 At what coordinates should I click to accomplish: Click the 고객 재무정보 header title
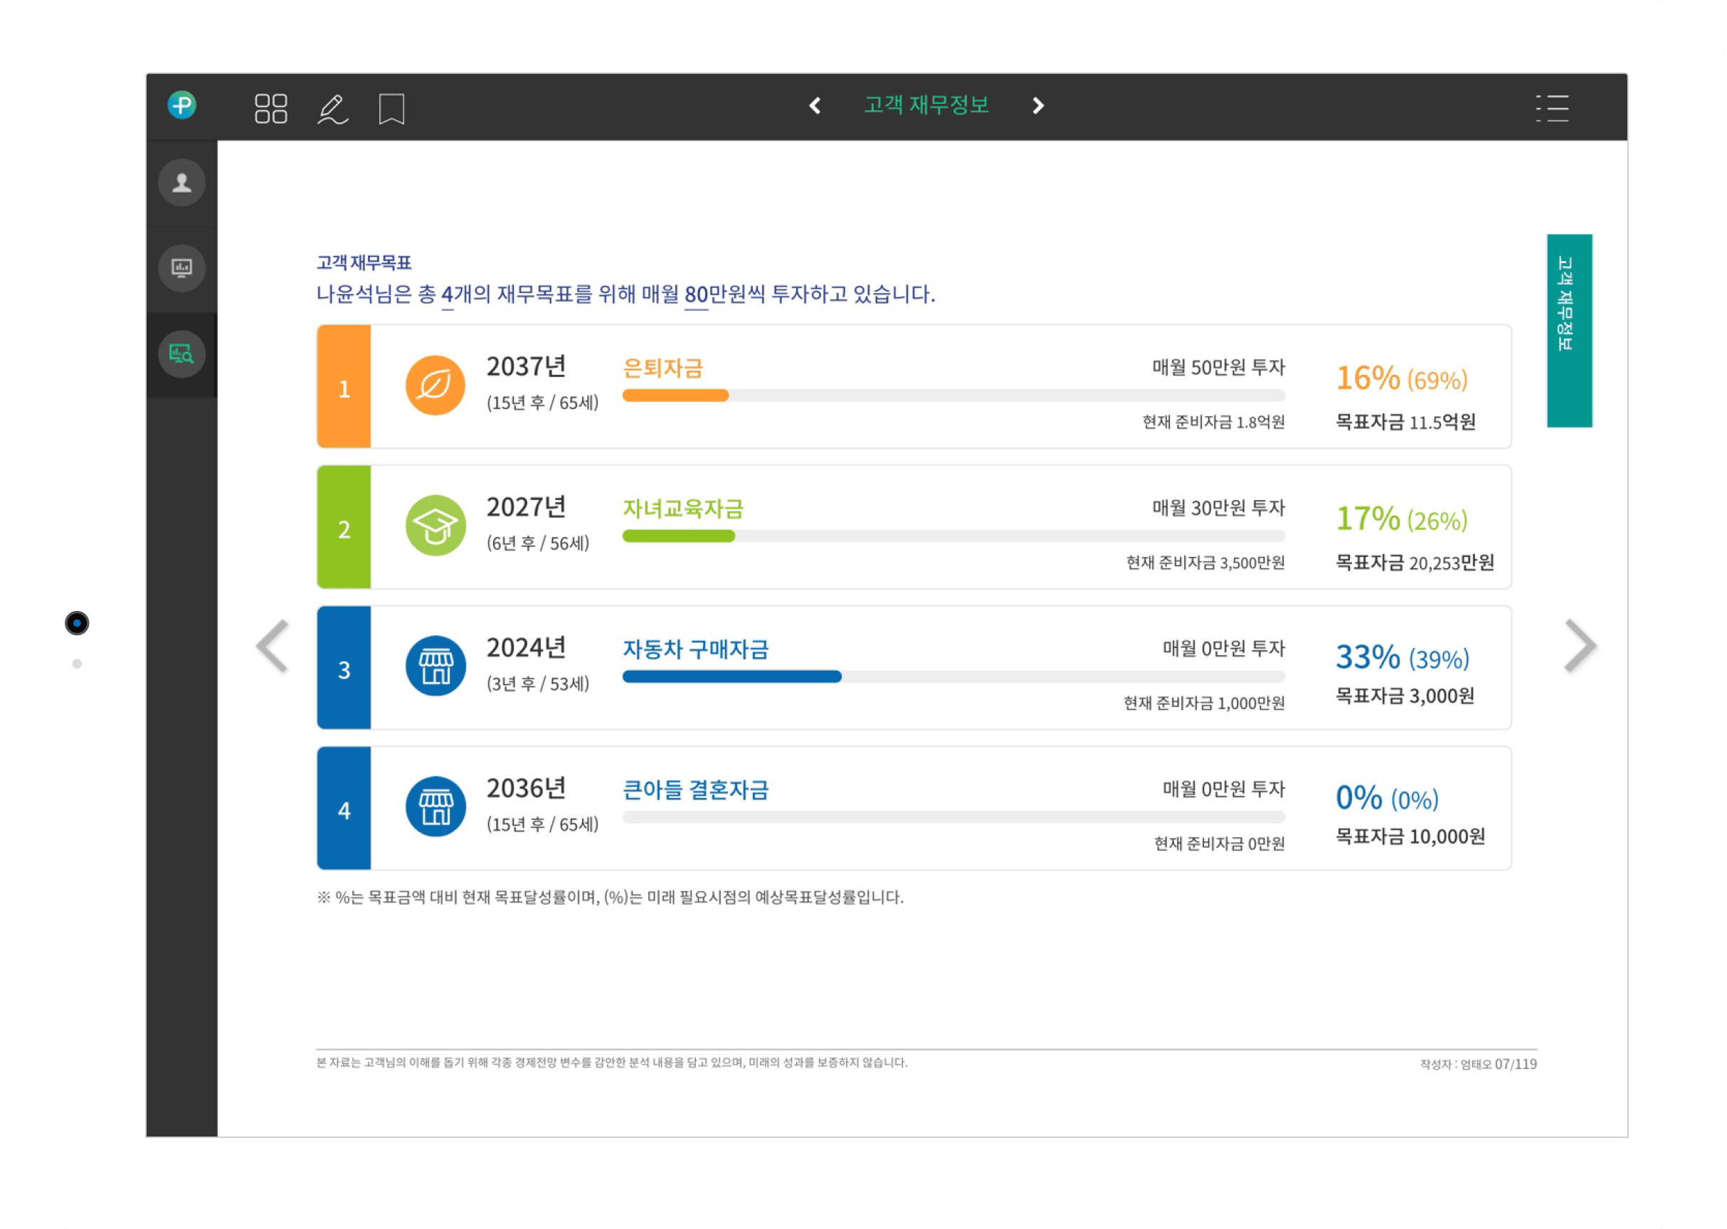click(x=926, y=105)
